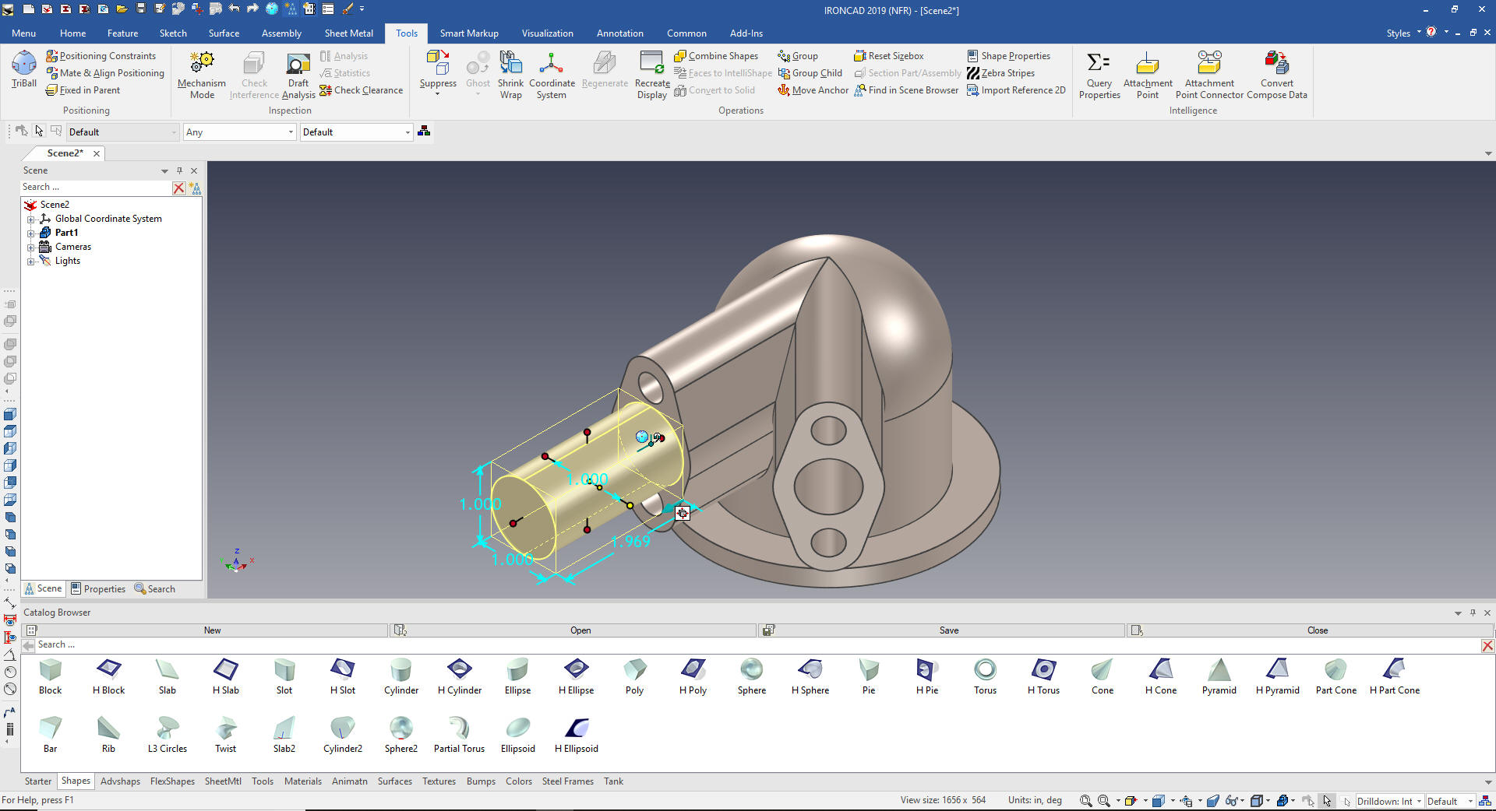Select the L3 Circles shape
This screenshot has height=811, width=1496.
168,735
